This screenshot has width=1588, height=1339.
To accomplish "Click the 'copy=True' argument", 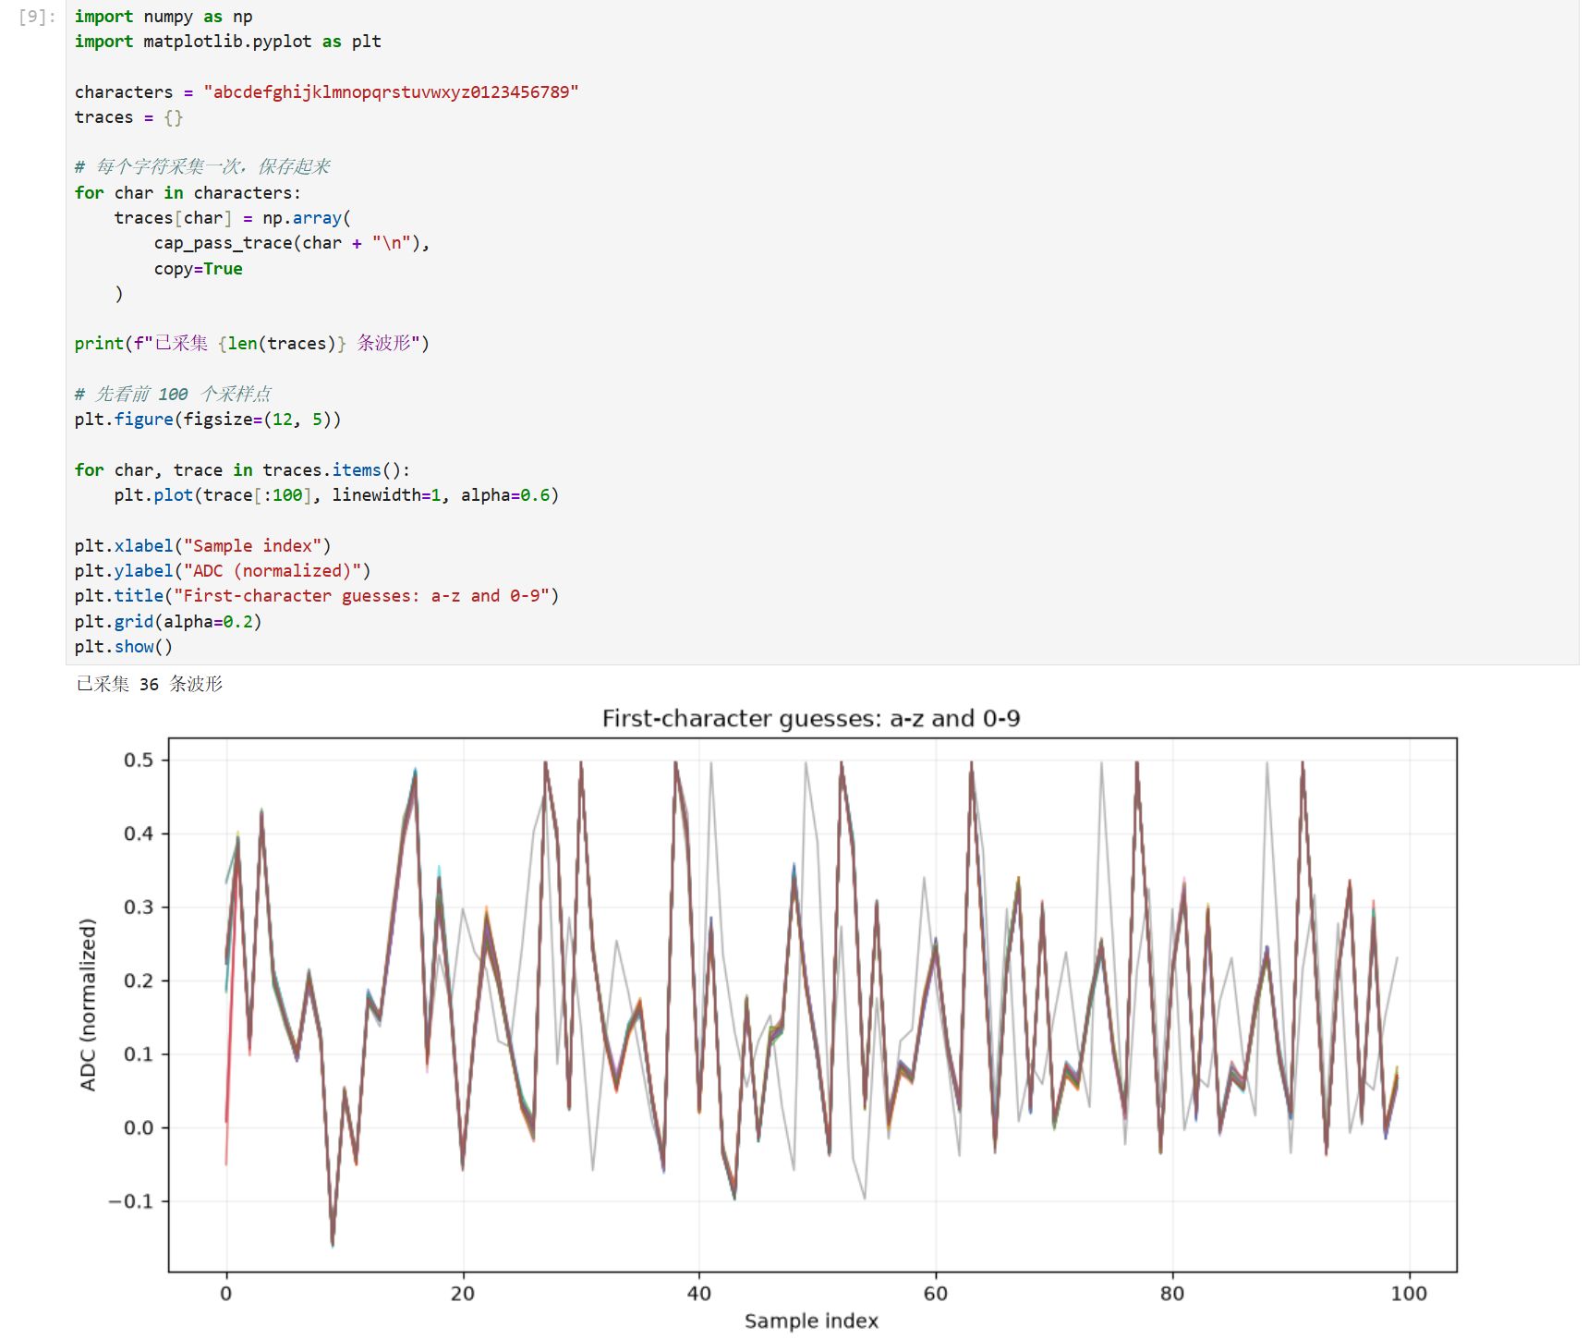I will [199, 269].
